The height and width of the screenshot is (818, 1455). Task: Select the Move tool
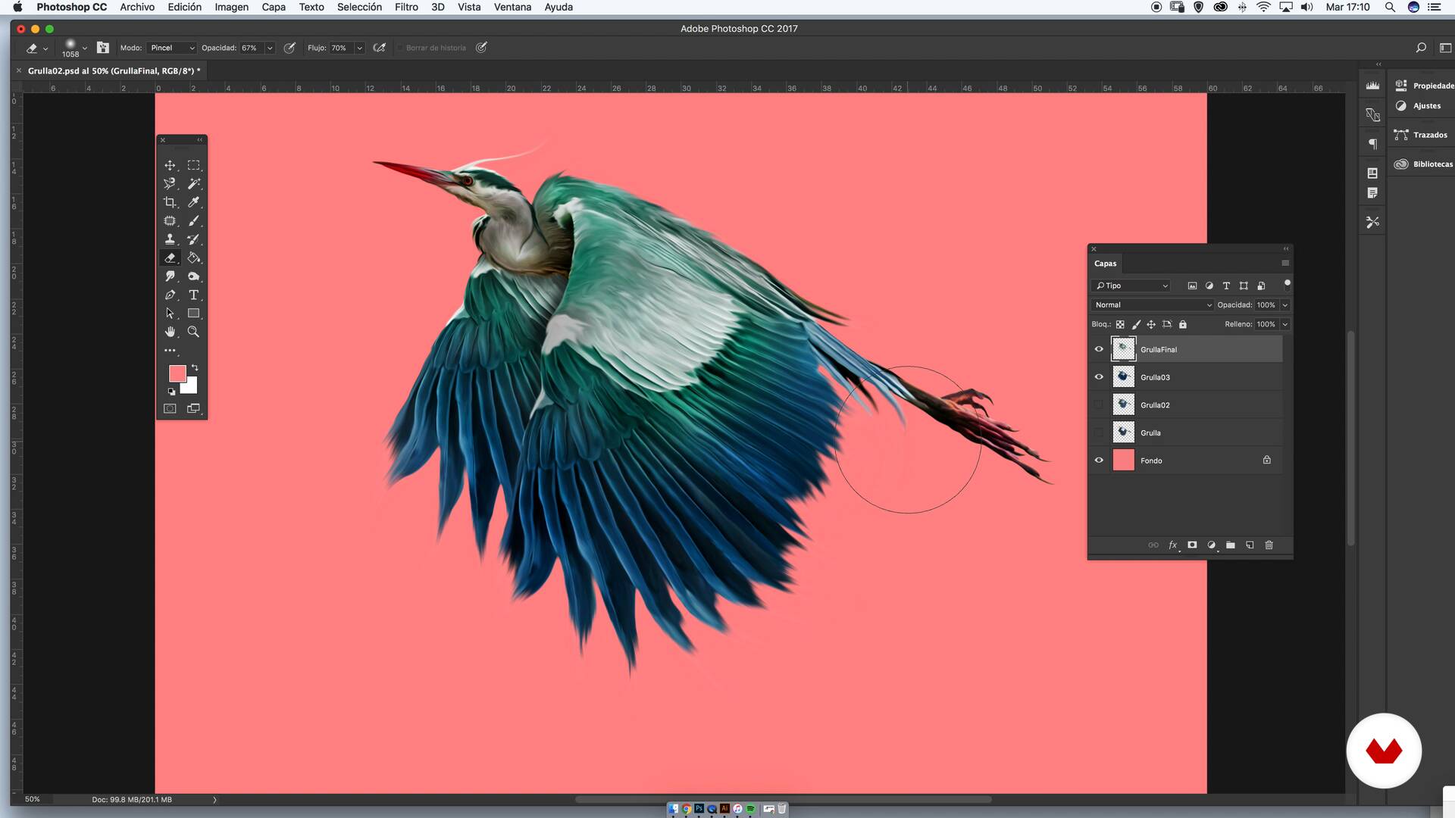coord(170,165)
